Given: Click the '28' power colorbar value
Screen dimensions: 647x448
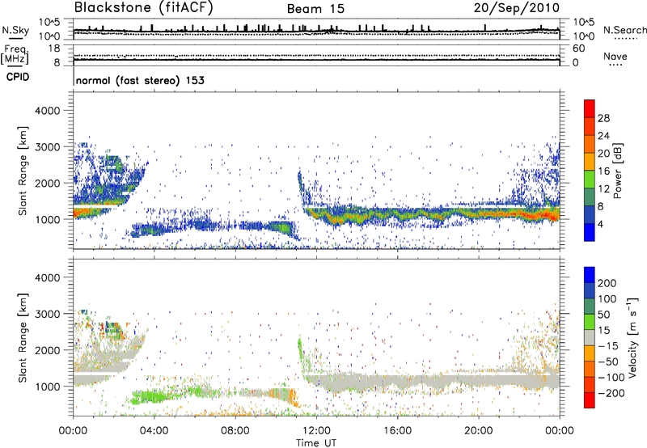Looking at the screenshot, I should tap(603, 118).
